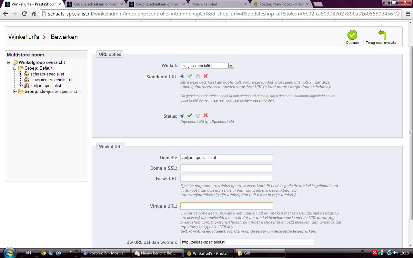Close the Nieuw tabblad tab

click(x=245, y=4)
